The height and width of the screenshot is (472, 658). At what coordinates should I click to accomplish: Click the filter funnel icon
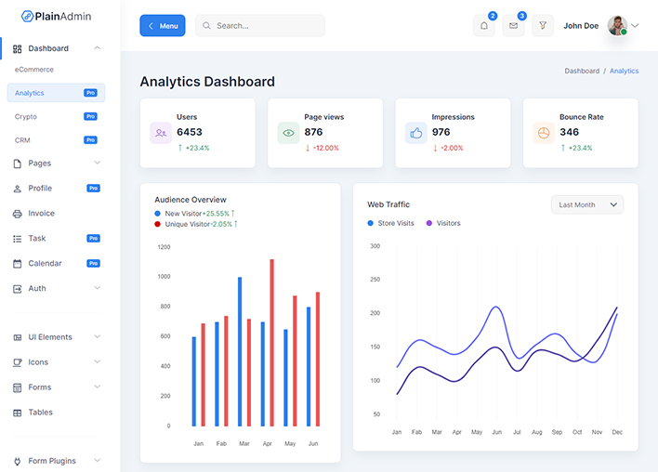coord(543,26)
